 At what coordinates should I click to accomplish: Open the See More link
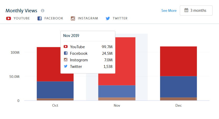[x=169, y=10]
